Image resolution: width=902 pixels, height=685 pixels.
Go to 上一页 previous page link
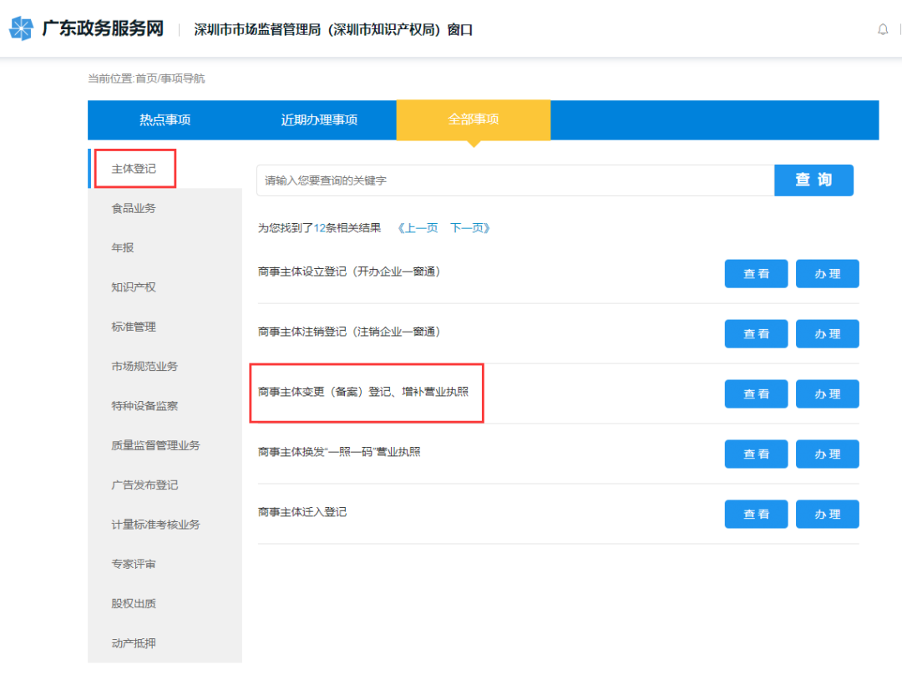pos(418,228)
